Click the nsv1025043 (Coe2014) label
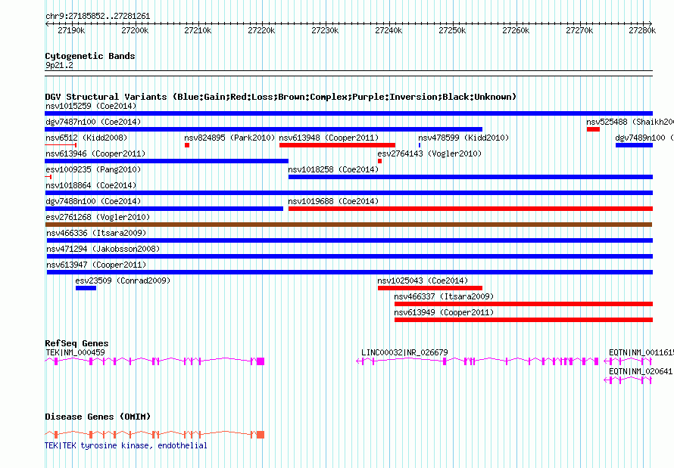The image size is (674, 468). pyautogui.click(x=423, y=280)
